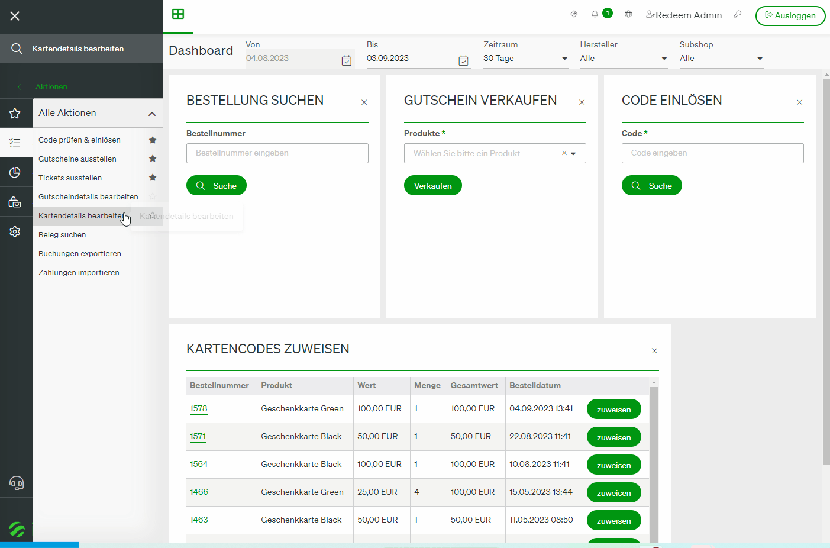Viewport: 830px width, 548px height.
Task: Open the Bis date calendar icon
Action: 463,60
